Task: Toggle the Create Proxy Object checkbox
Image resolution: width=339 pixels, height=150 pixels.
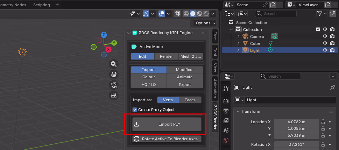Action: pos(135,110)
